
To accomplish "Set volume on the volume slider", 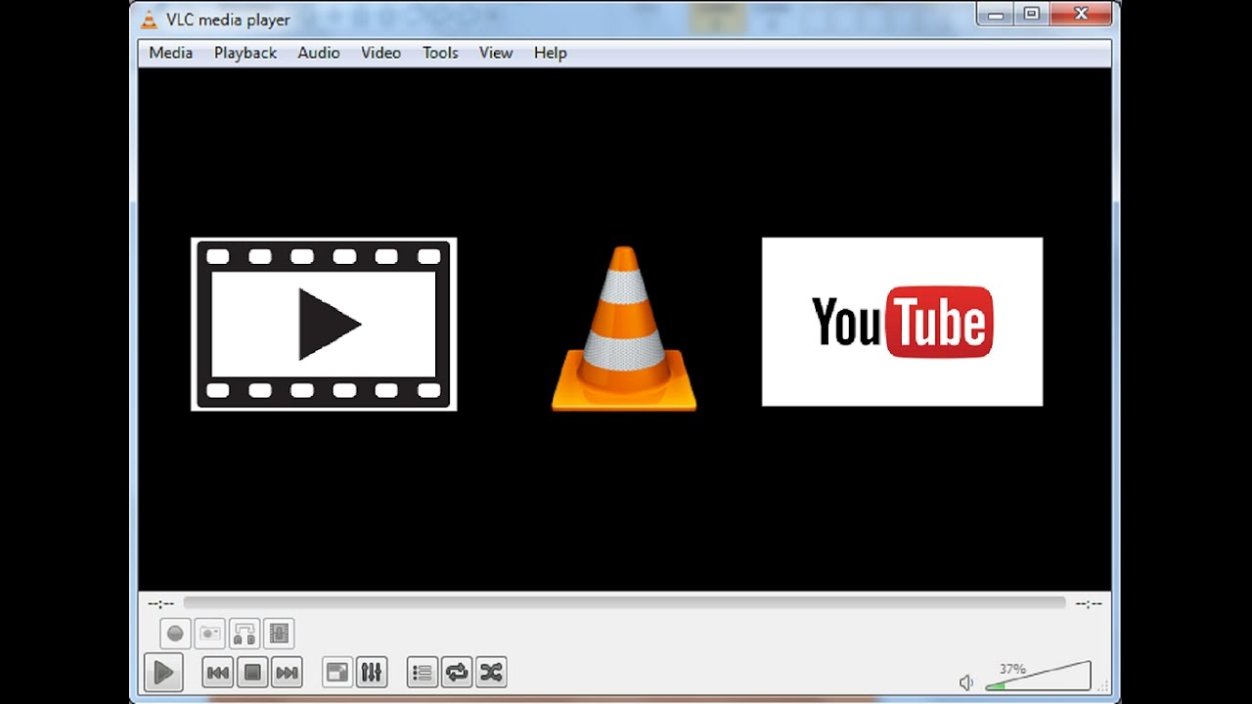I will coord(1037,678).
